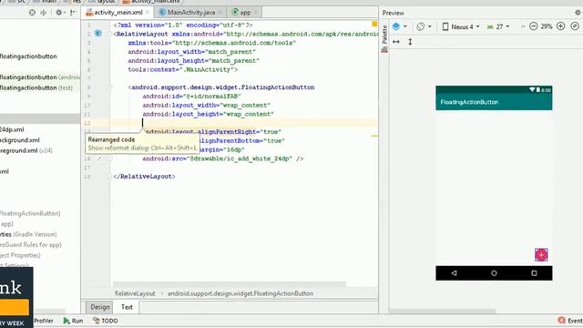Hide the project tool window

pyautogui.click(x=73, y=13)
